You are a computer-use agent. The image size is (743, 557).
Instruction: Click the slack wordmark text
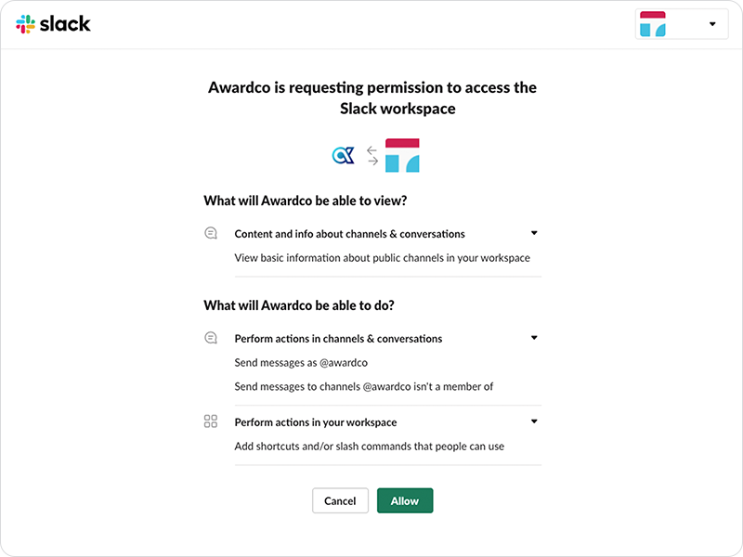click(64, 23)
